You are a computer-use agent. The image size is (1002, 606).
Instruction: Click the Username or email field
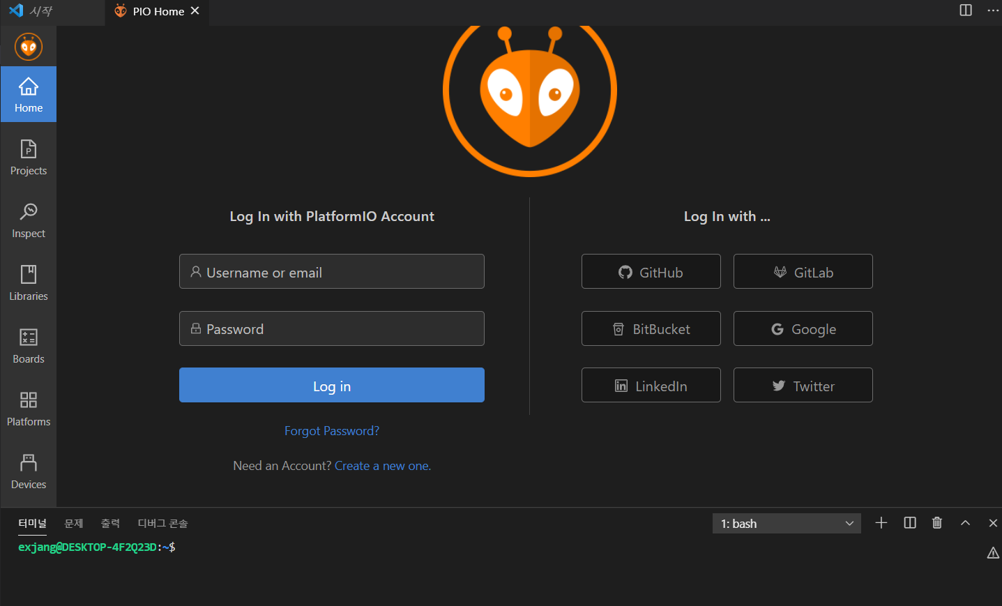click(332, 271)
